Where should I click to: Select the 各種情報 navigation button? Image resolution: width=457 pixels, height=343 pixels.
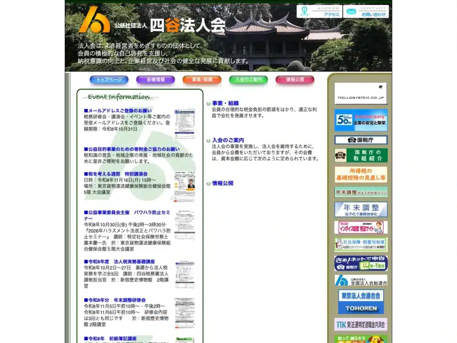click(x=155, y=79)
